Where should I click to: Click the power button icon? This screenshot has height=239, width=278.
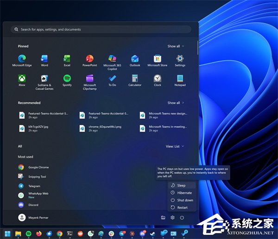[x=182, y=218]
